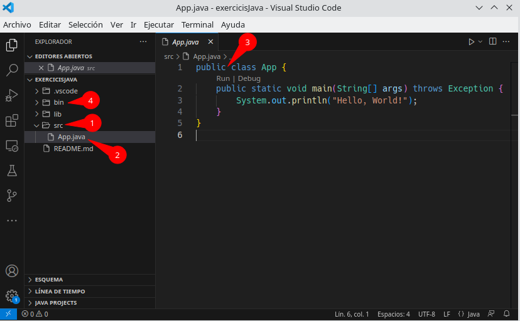
Task: Open the Search view icon
Action: [12, 70]
